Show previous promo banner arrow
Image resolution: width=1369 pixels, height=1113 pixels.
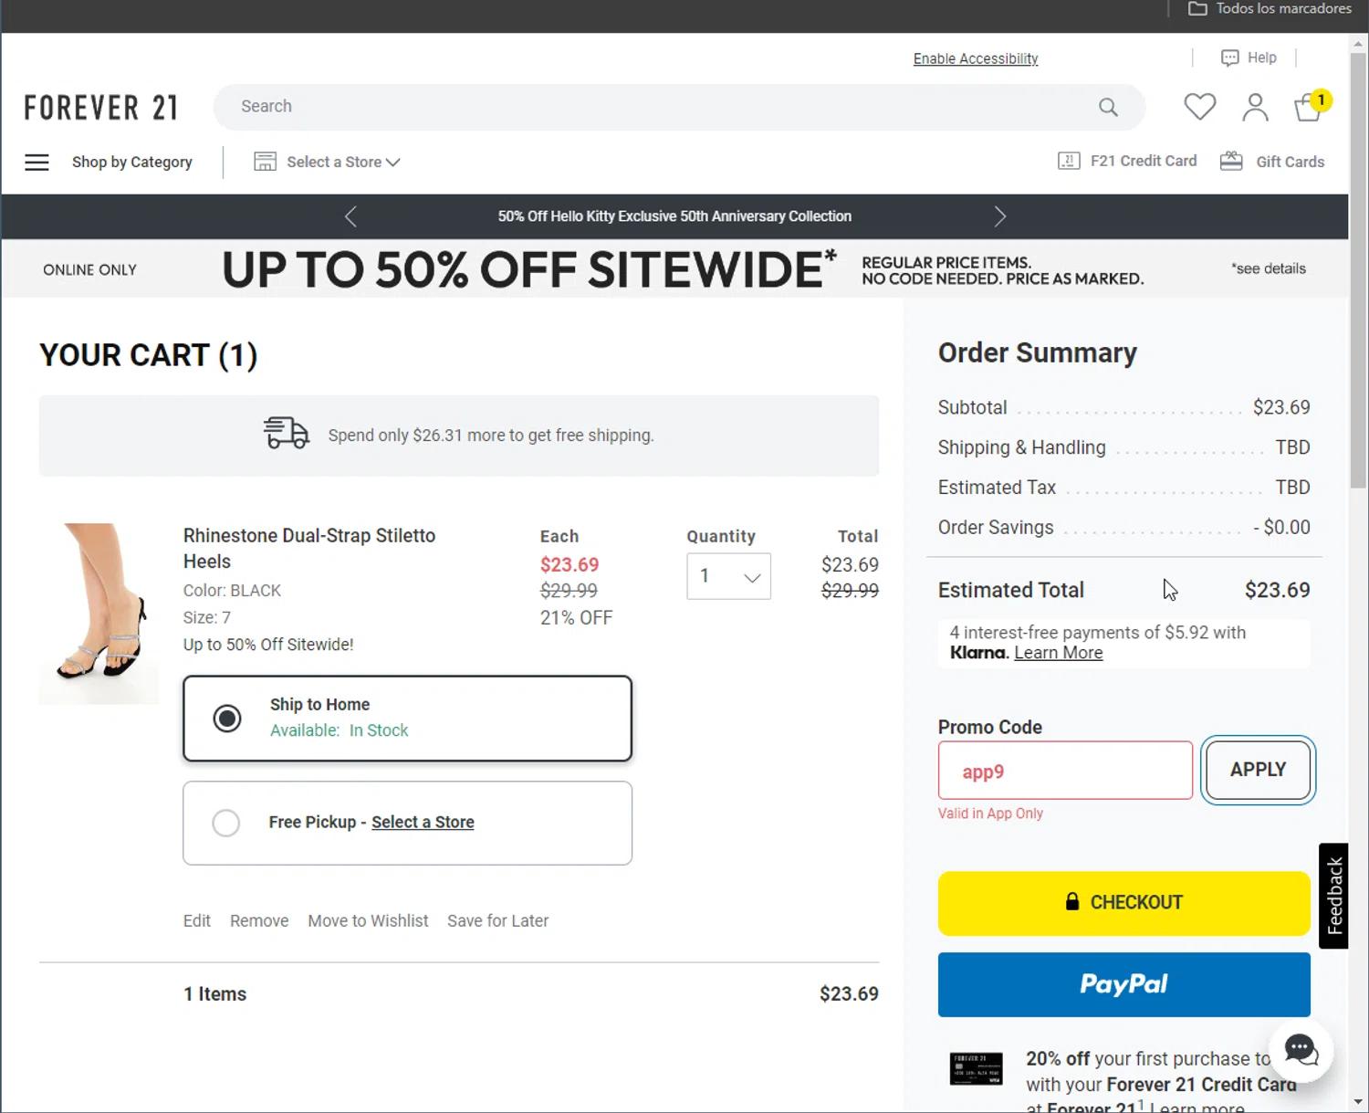coord(350,216)
